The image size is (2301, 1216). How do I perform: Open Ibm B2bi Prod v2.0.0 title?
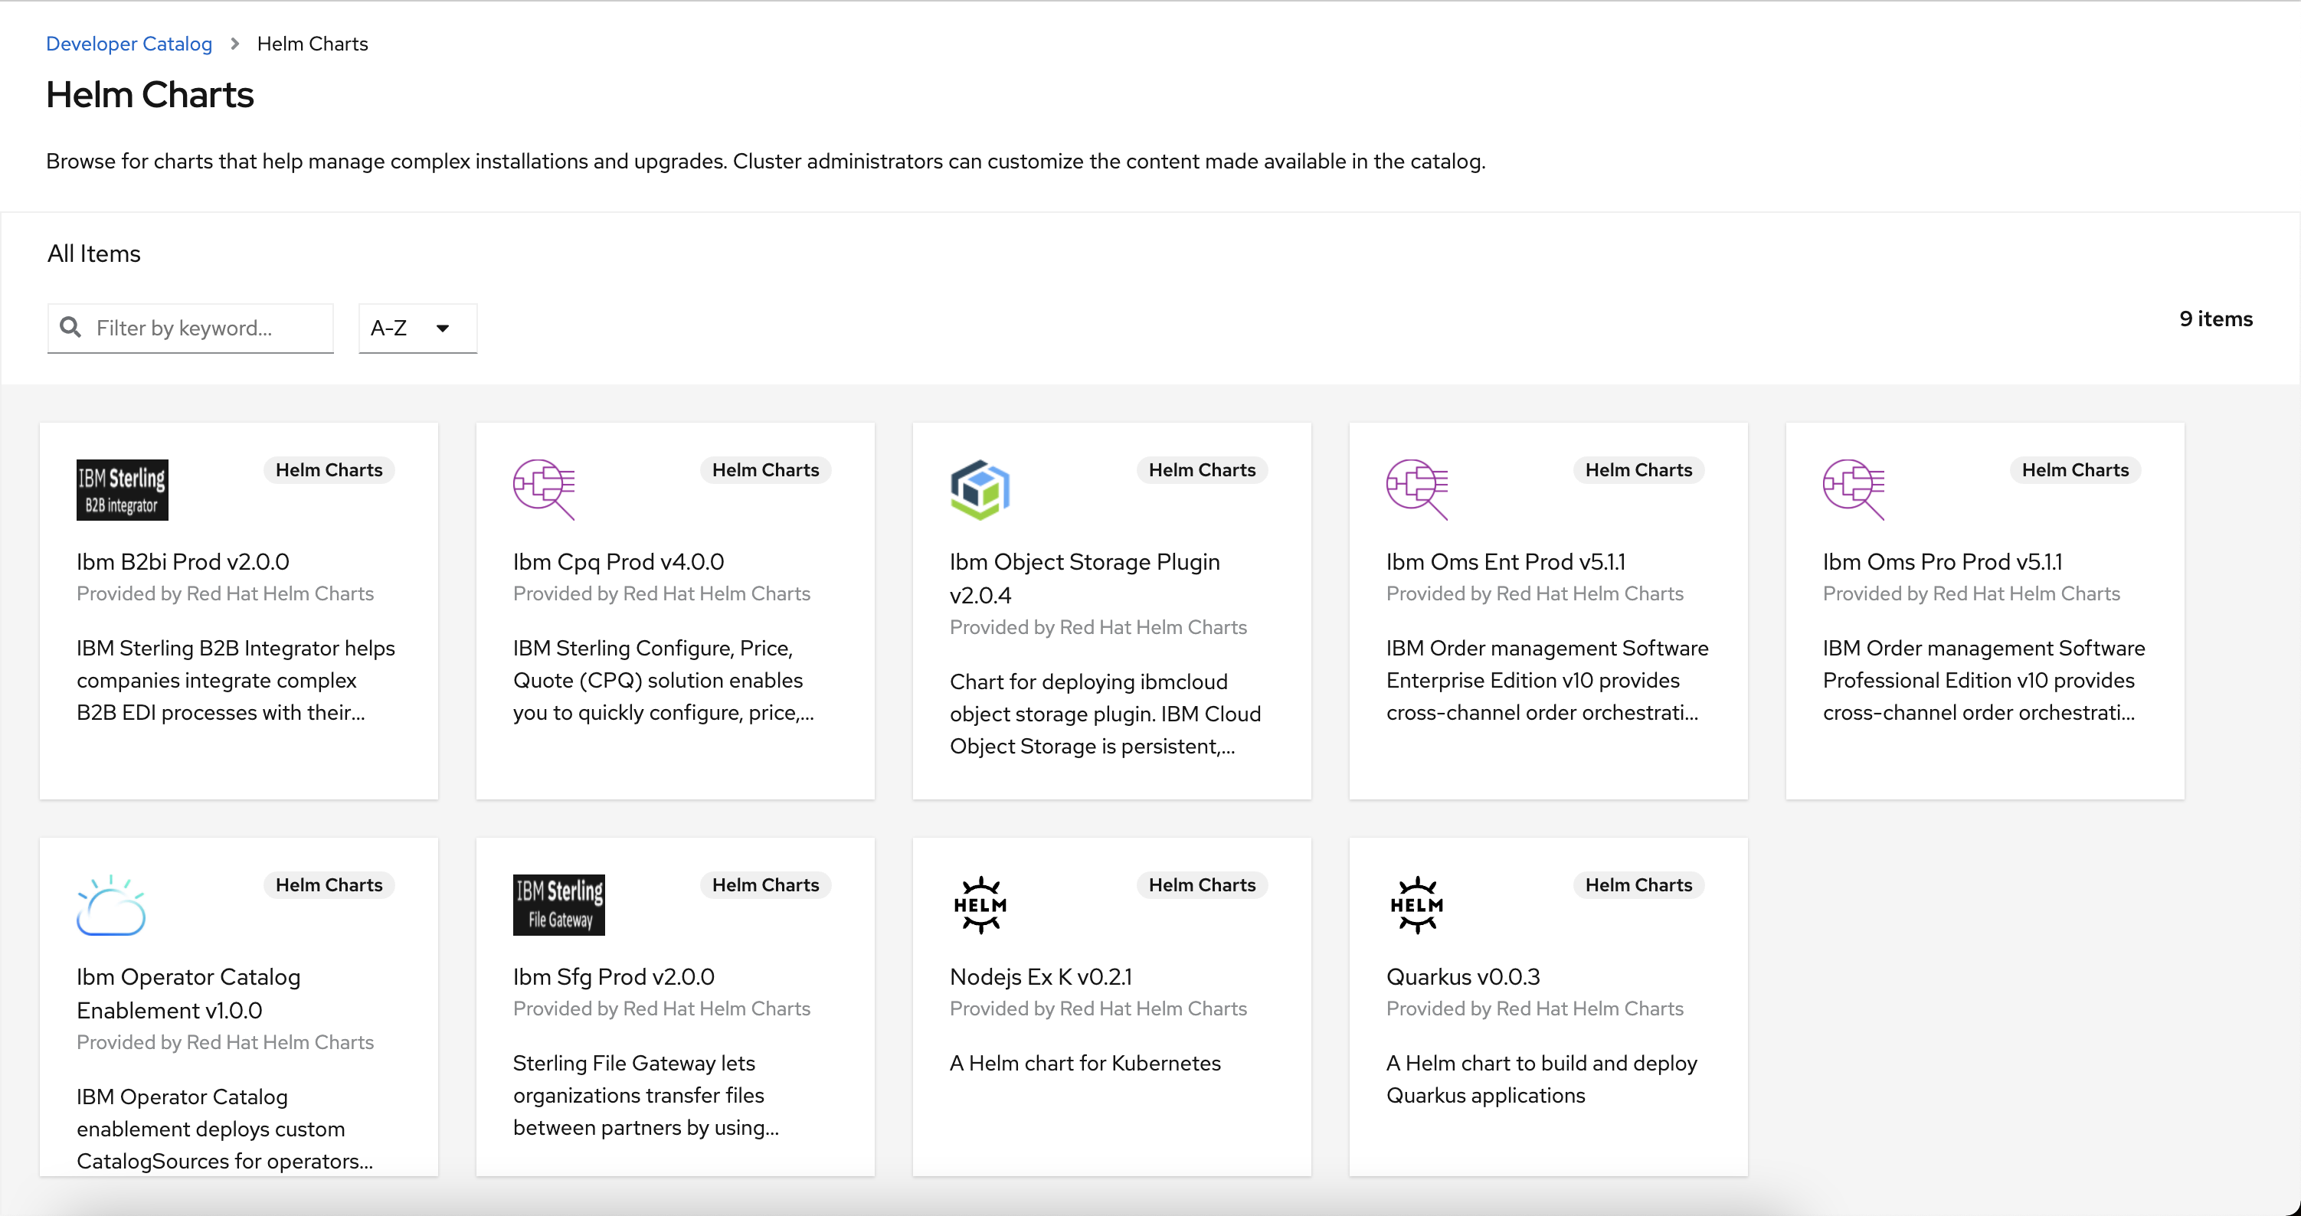(x=183, y=561)
